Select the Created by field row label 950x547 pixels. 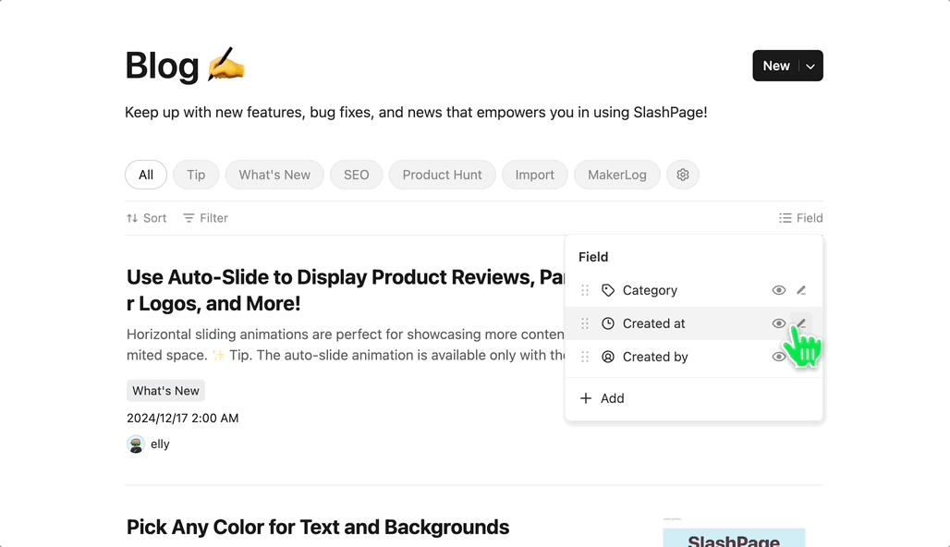(655, 357)
